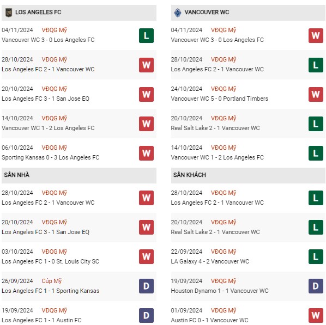326x325 pixels.
Task: Click the D badge for LAFC 1-1 Sporting Kansas
Action: pyautogui.click(x=146, y=286)
